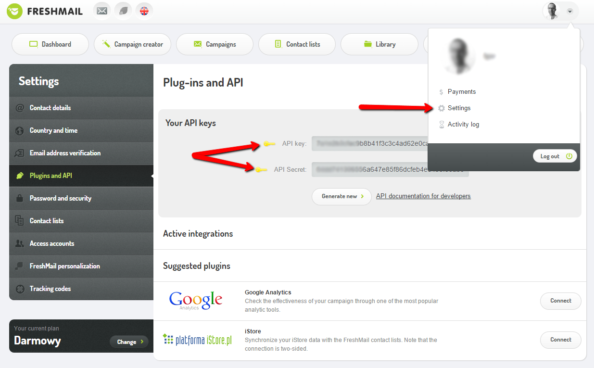Open API documentation for developers link
Image resolution: width=594 pixels, height=368 pixels.
[x=423, y=196]
